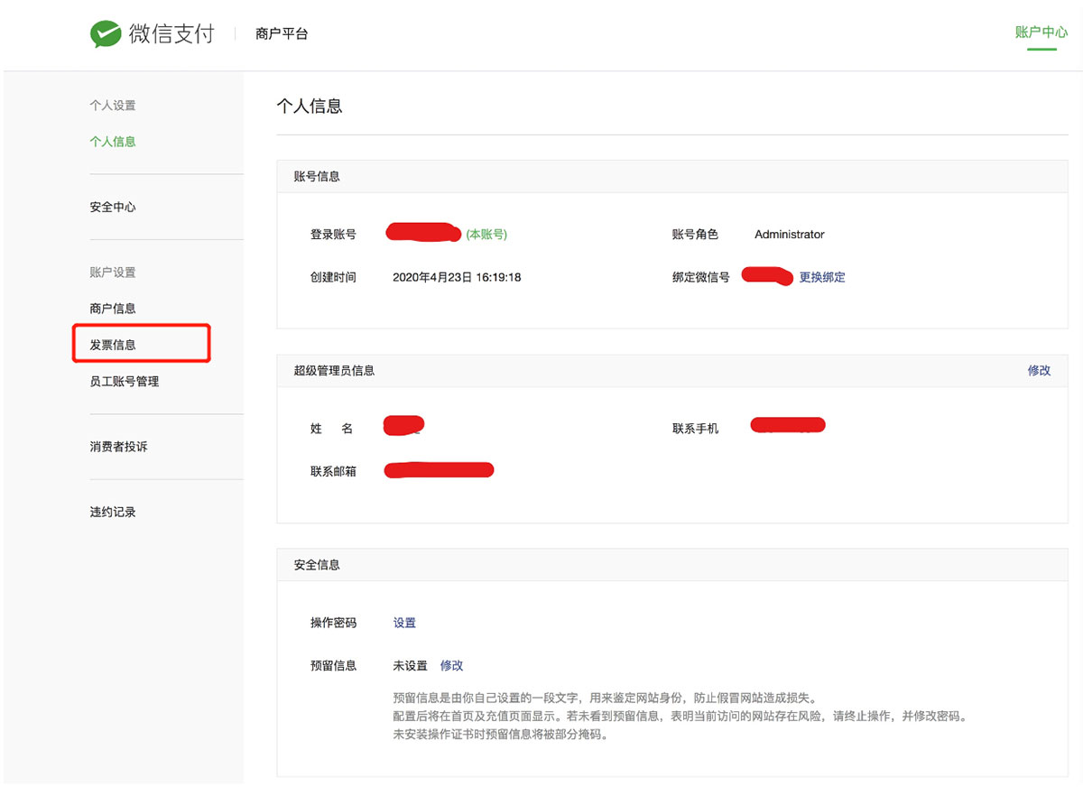
Task: Click the Administrator role text
Action: click(x=789, y=235)
